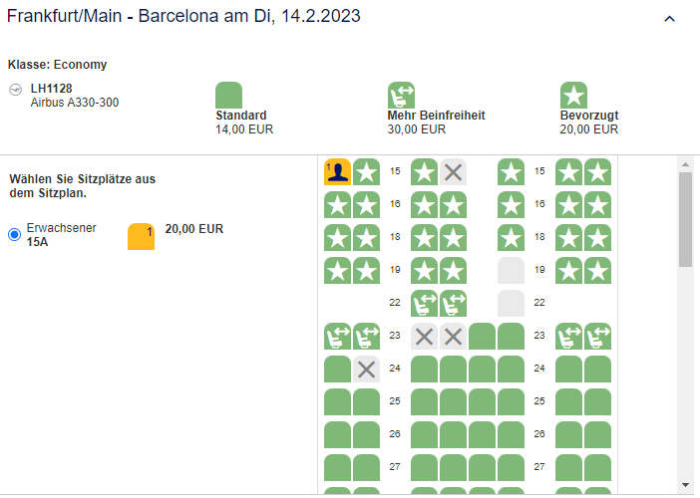Image resolution: width=700 pixels, height=498 pixels.
Task: Choose the rightmost standard seat in row 25
Action: pyautogui.click(x=598, y=401)
